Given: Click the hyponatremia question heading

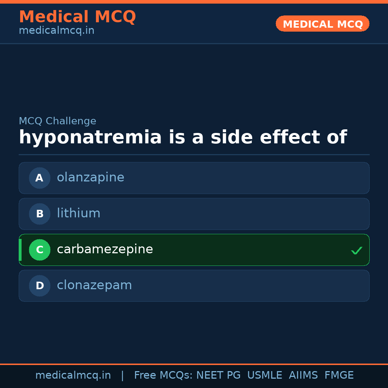Looking at the screenshot, I should 183,138.
